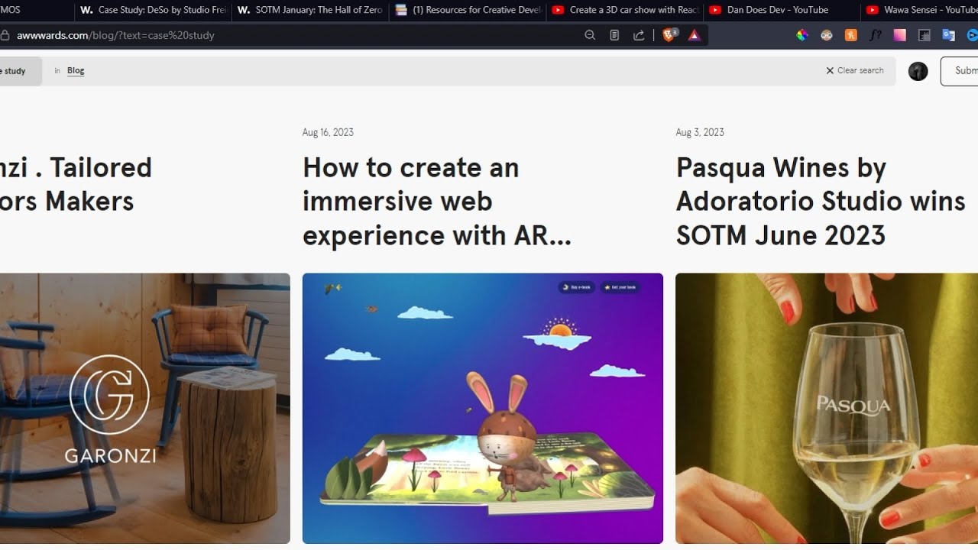
Task: Open the orange square extension icon
Action: coord(851,35)
